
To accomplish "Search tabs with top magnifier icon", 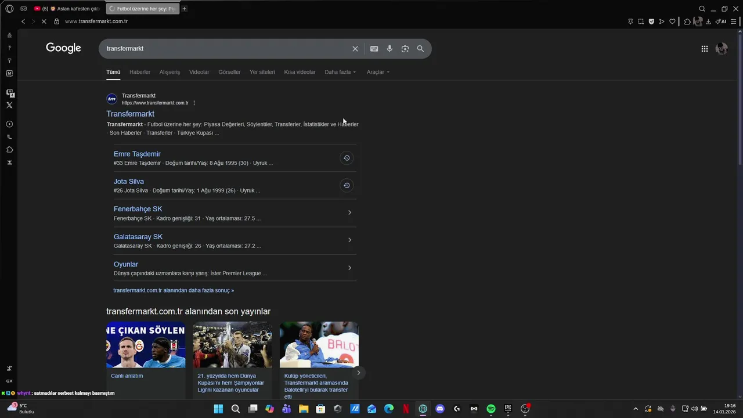I will click(x=702, y=9).
